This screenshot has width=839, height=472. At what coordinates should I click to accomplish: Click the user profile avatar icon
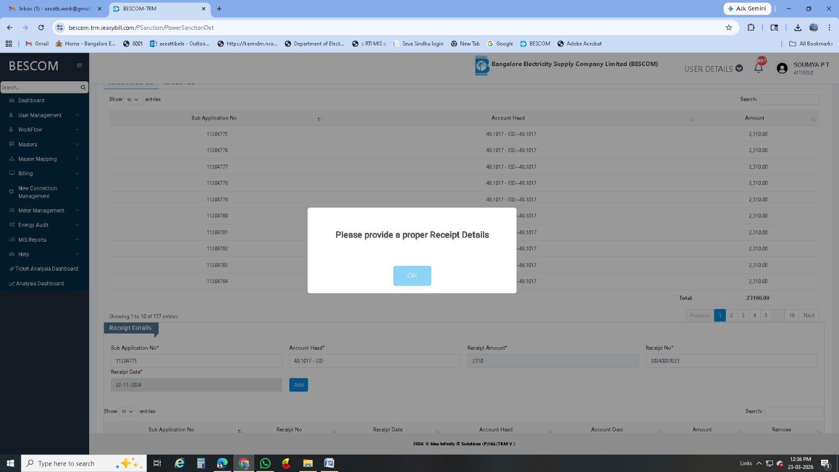(782, 68)
